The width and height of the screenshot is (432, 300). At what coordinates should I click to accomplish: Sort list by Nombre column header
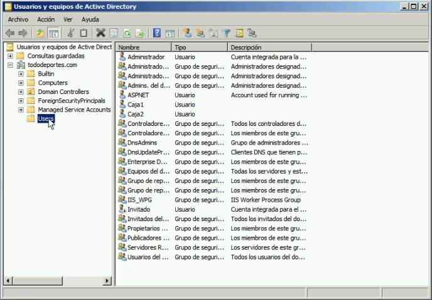click(x=144, y=47)
